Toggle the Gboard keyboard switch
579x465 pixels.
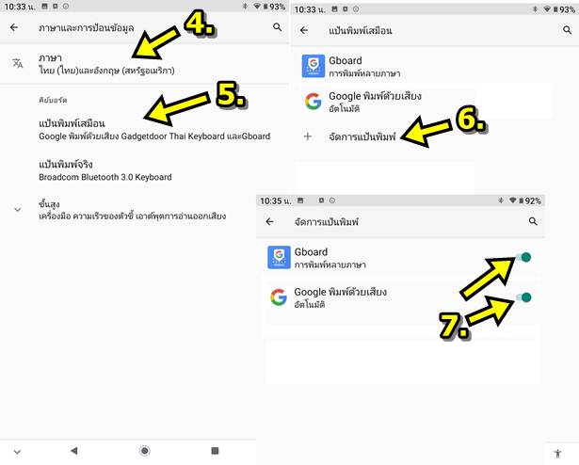pos(523,257)
